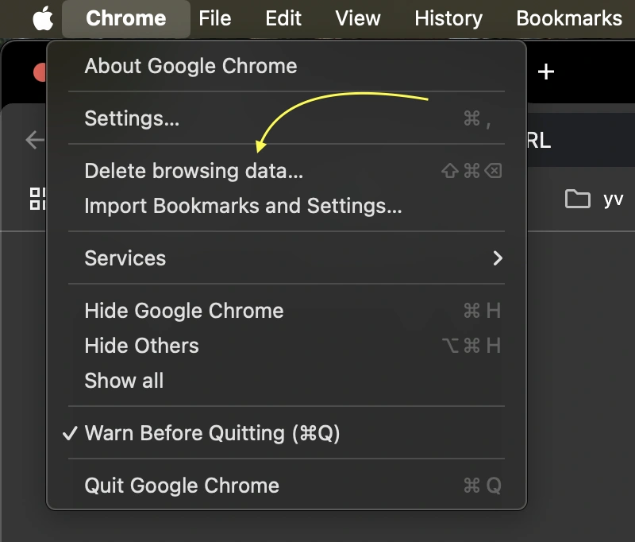Select Import Bookmarks and Settings…
The height and width of the screenshot is (542, 635).
[x=287, y=206]
